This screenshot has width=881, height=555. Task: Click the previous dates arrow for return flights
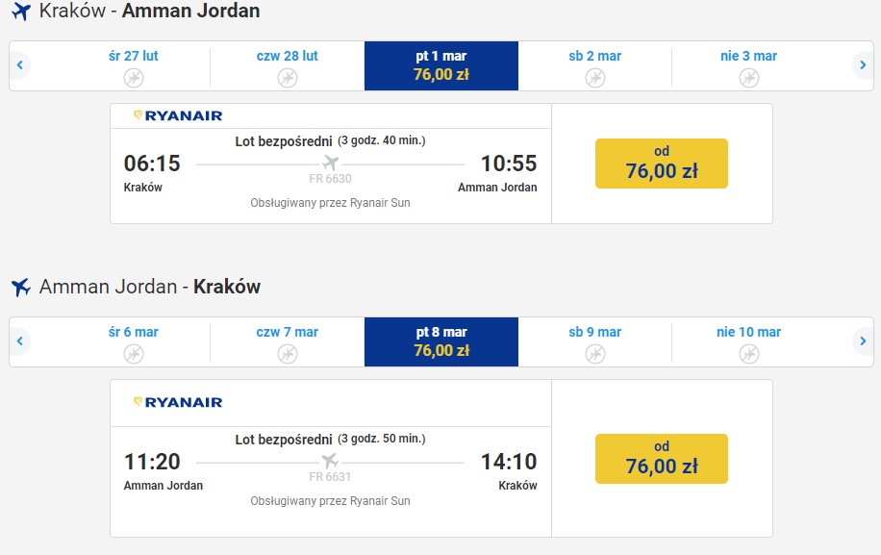pos(19,341)
